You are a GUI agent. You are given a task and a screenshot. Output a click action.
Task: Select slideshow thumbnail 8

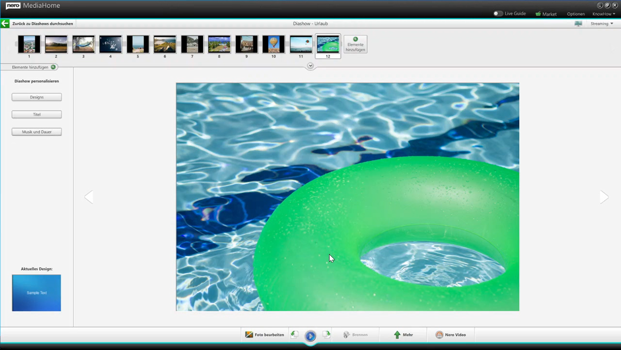click(219, 44)
